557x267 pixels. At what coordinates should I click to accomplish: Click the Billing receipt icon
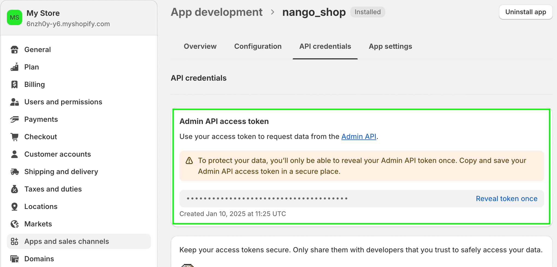(x=14, y=84)
